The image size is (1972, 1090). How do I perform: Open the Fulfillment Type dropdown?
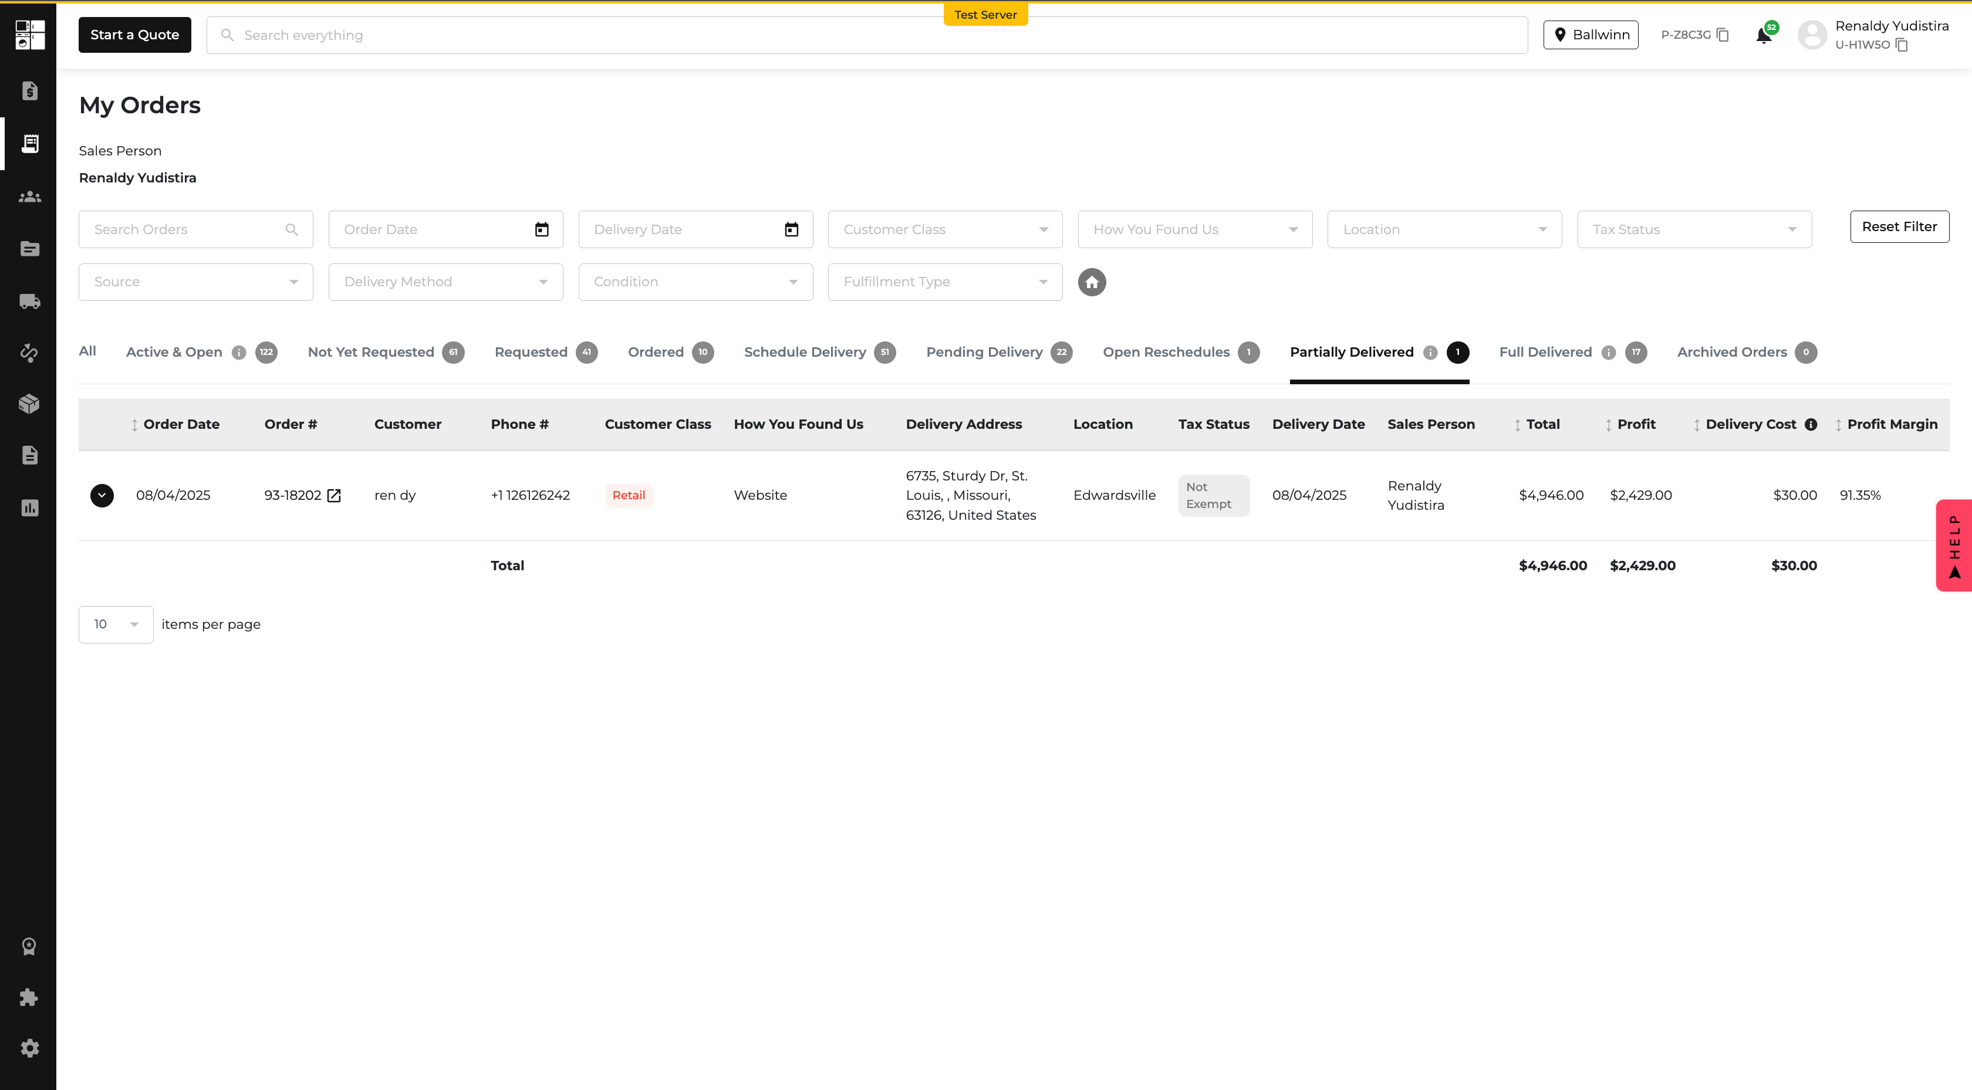click(945, 282)
